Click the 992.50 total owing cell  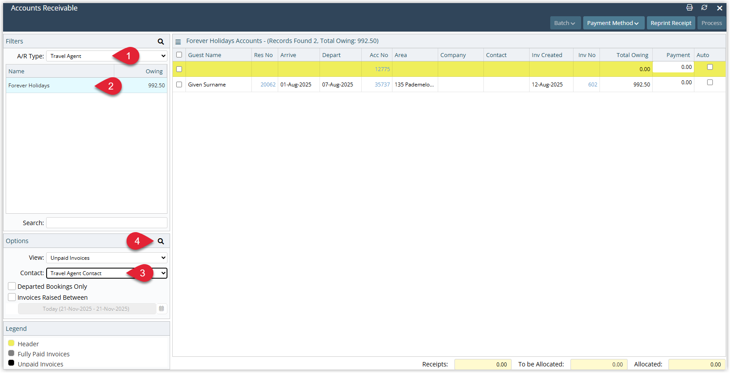pos(626,85)
